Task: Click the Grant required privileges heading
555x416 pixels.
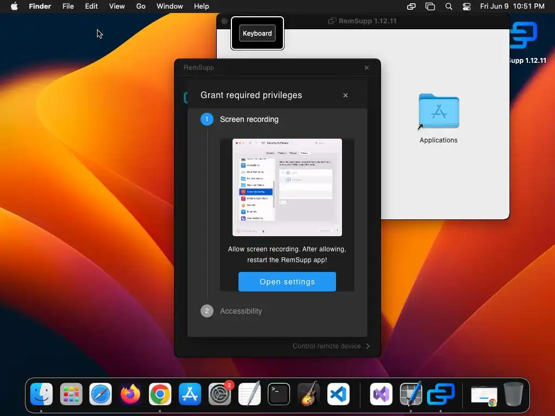Action: [x=251, y=95]
